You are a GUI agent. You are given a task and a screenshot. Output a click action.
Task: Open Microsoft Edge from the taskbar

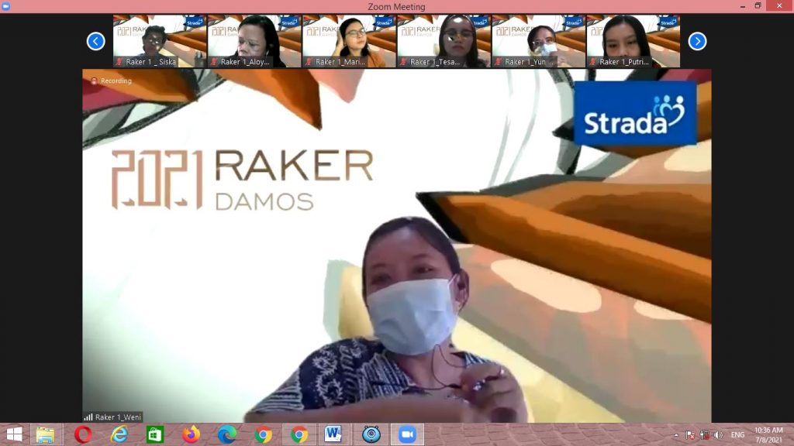click(227, 434)
